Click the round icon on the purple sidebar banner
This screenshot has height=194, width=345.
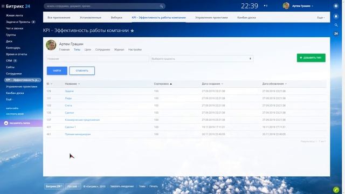(6, 123)
